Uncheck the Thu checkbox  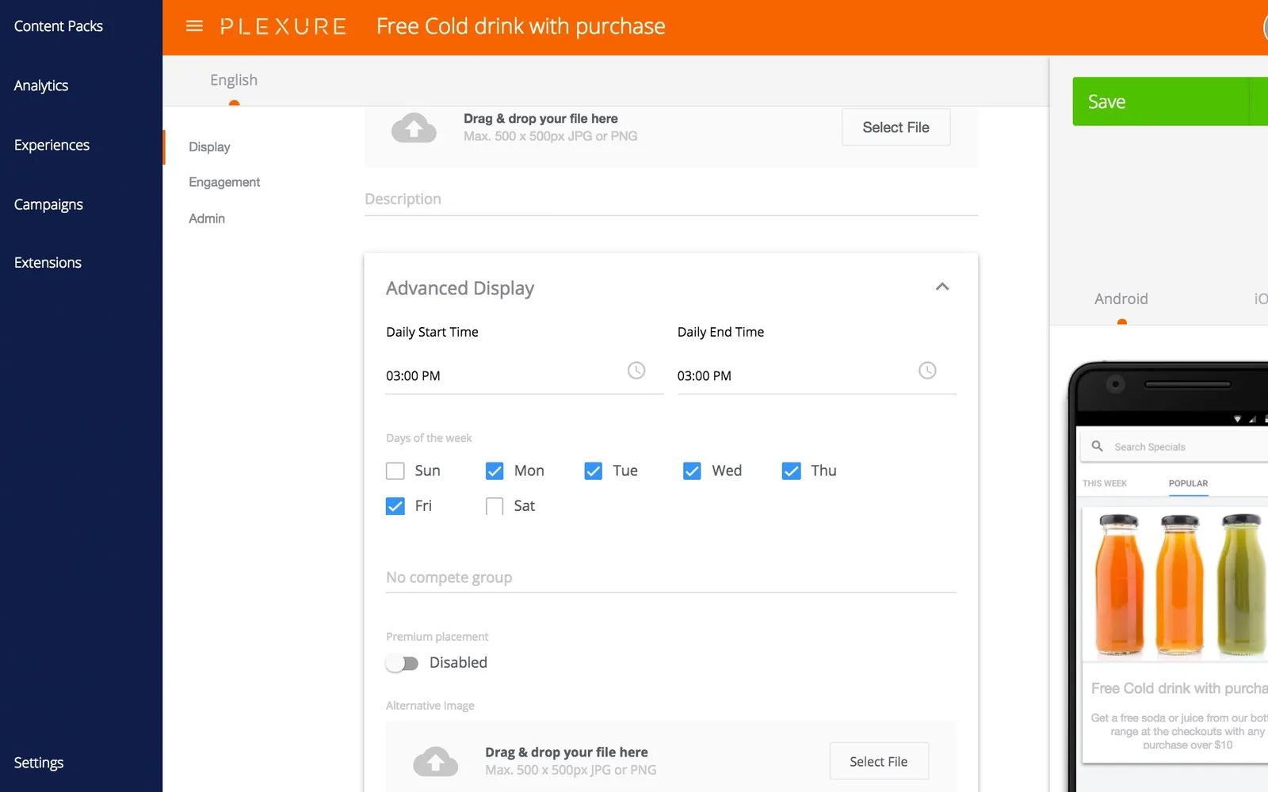click(x=791, y=471)
